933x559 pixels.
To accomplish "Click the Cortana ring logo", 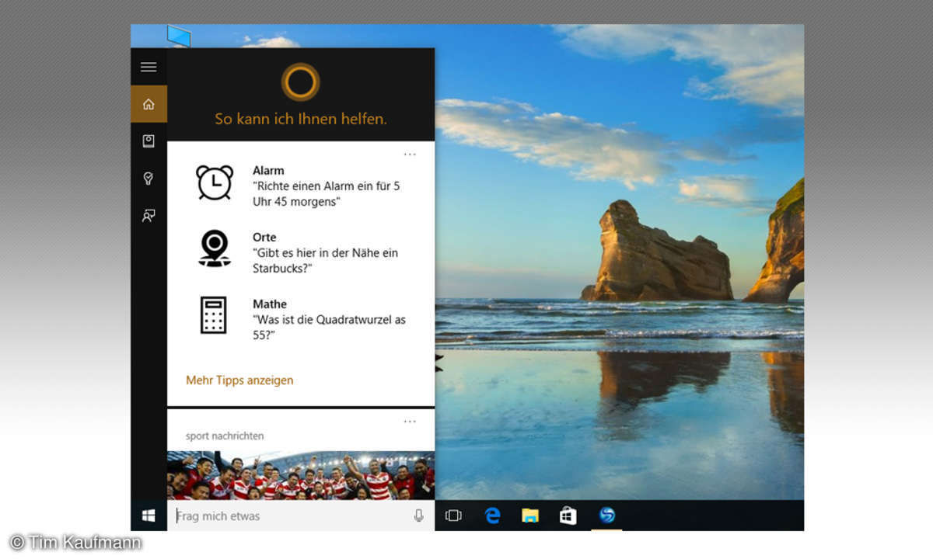I will 300,82.
